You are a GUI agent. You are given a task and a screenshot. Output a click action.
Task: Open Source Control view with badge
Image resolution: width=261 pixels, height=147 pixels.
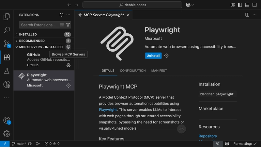tap(7, 44)
